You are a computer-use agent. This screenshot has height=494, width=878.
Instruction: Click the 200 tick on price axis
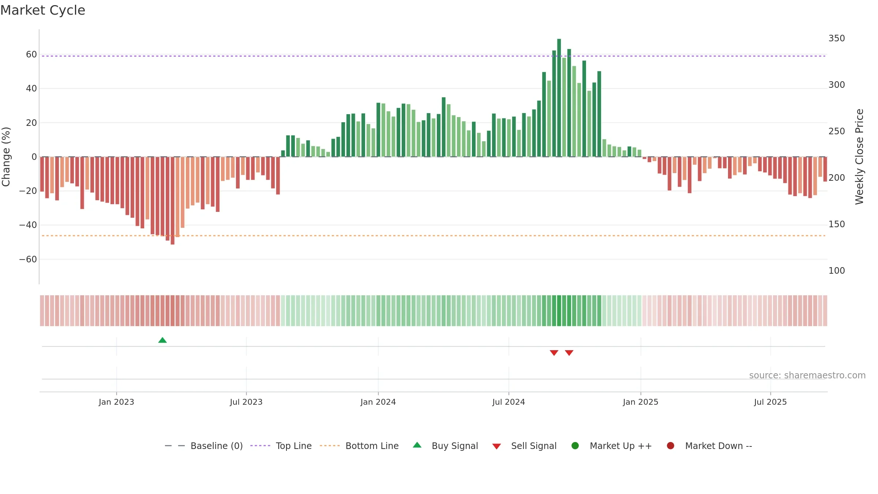pos(837,178)
